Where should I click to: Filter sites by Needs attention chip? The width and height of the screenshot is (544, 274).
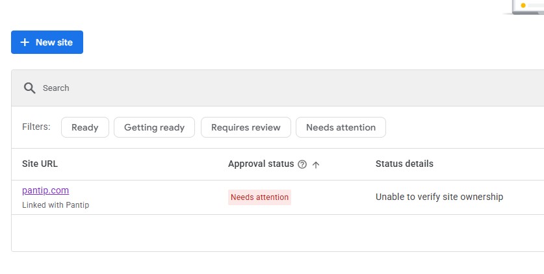[x=341, y=127]
